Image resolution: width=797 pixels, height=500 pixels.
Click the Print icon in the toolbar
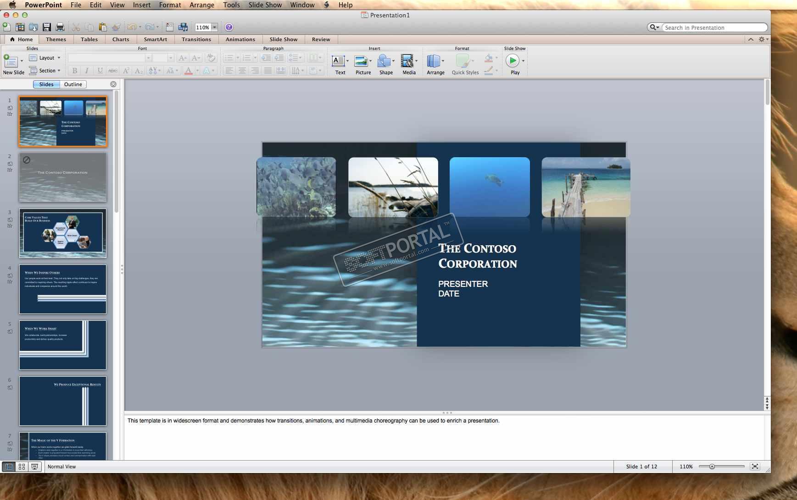tap(60, 27)
